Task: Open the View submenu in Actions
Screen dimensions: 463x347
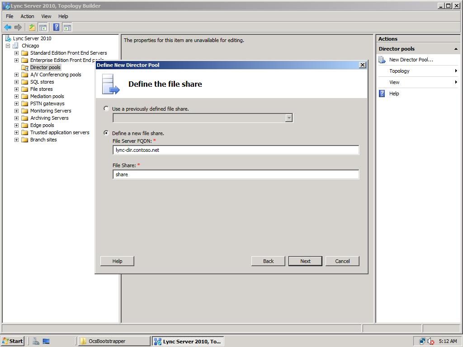Action: pos(418,82)
